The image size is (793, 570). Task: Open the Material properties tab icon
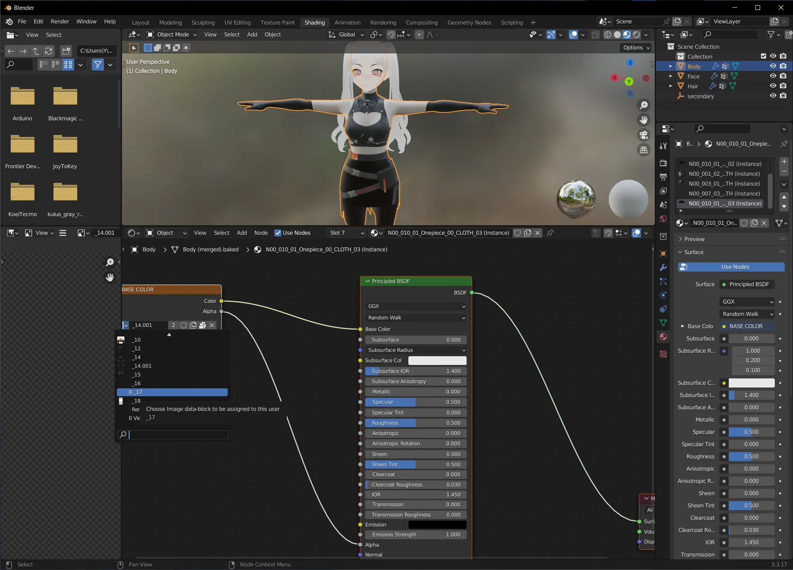point(663,337)
